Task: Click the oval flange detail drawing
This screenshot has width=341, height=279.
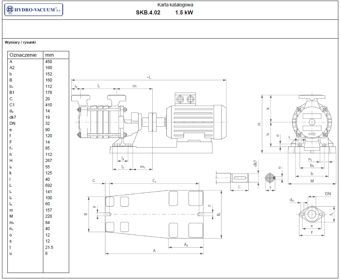Action: point(312,214)
